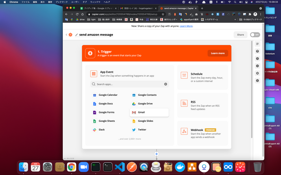Toggle the Zap OFF switch on
Viewport: 281px width, 175px height.
[x=255, y=35]
